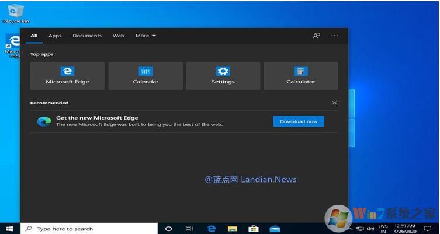The height and width of the screenshot is (234, 440).
Task: Open the Recycle Bin desktop icon
Action: point(16,14)
